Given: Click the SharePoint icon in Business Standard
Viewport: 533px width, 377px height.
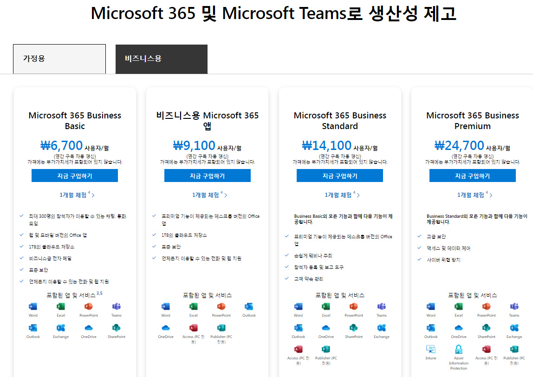Looking at the screenshot, I should (x=354, y=328).
